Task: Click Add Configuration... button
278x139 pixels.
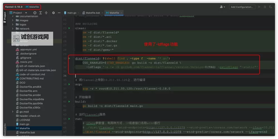Action: (x=242, y=7)
